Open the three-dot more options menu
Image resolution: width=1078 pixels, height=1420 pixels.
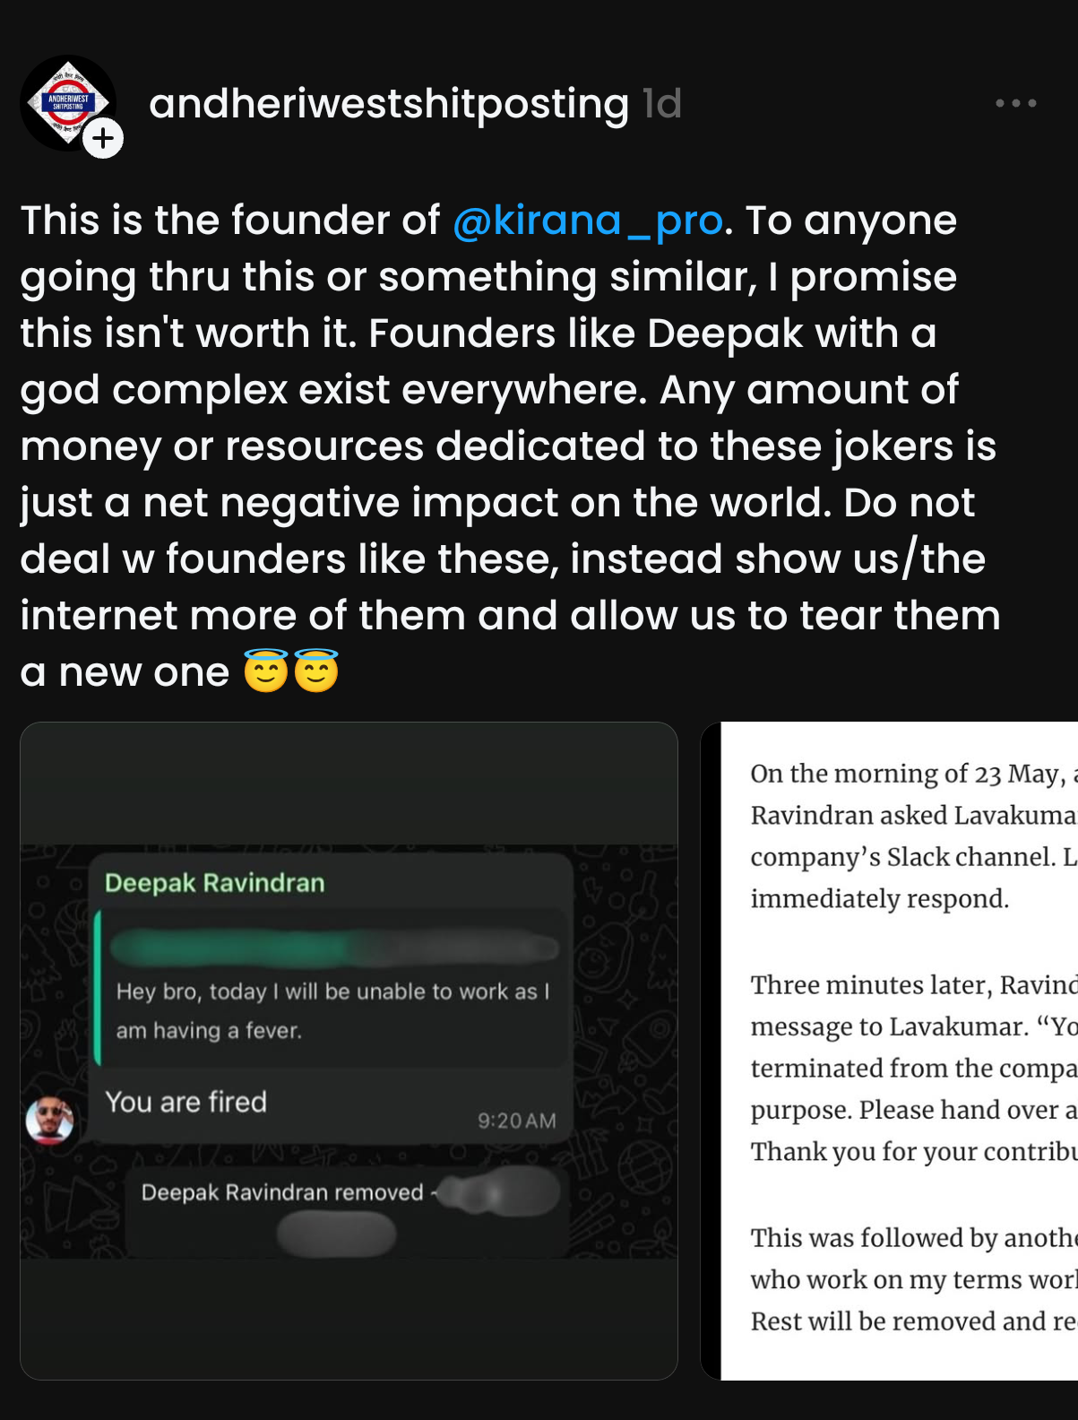coord(1015,104)
